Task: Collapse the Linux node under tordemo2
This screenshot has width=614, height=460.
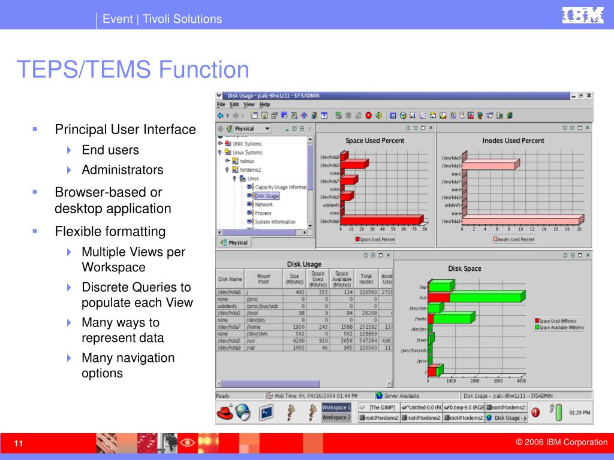Action: click(x=234, y=178)
